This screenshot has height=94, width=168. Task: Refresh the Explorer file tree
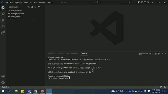point(35,7)
